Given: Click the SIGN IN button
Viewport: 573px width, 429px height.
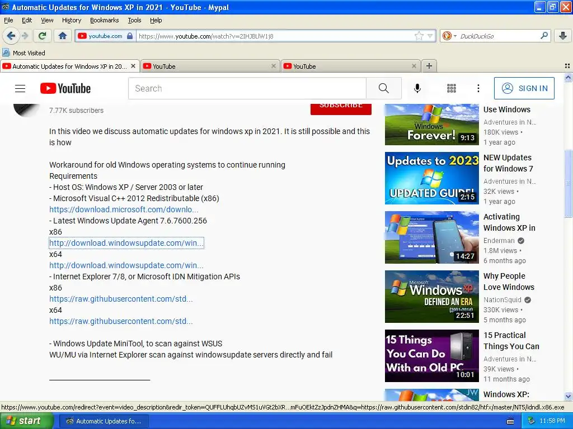Looking at the screenshot, I should [x=524, y=88].
